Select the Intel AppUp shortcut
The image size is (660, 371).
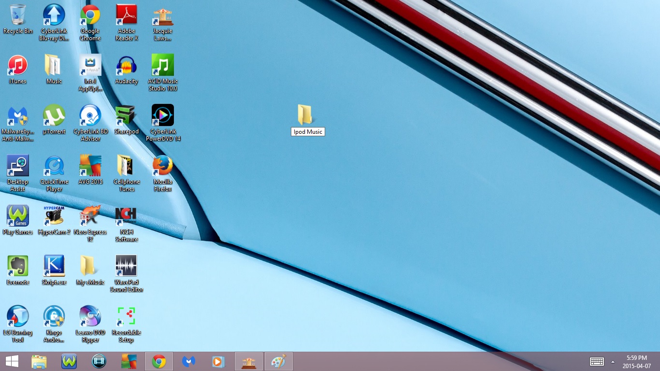90,73
